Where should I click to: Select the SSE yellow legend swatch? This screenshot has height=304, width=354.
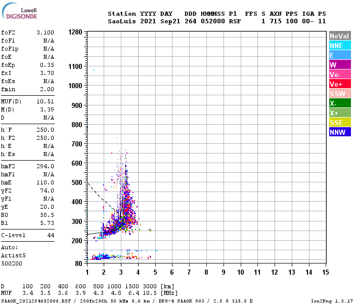(x=340, y=123)
